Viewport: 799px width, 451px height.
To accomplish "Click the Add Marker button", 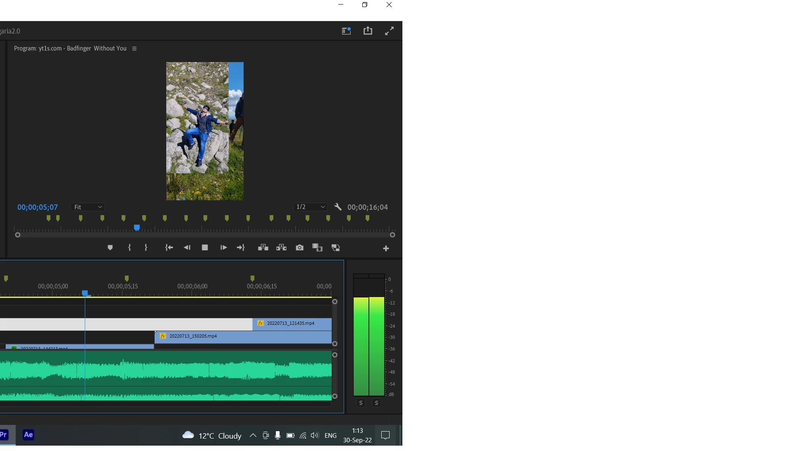I will (110, 248).
